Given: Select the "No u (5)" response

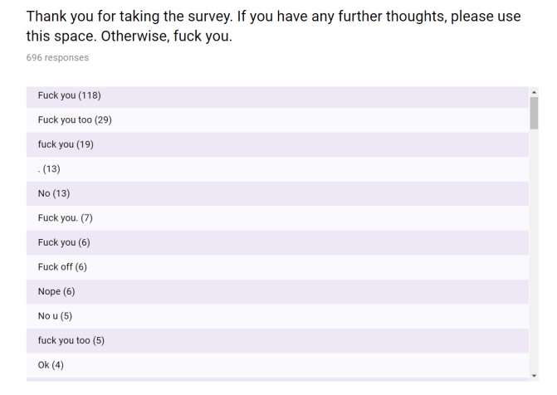Looking at the screenshot, I should (56, 316).
